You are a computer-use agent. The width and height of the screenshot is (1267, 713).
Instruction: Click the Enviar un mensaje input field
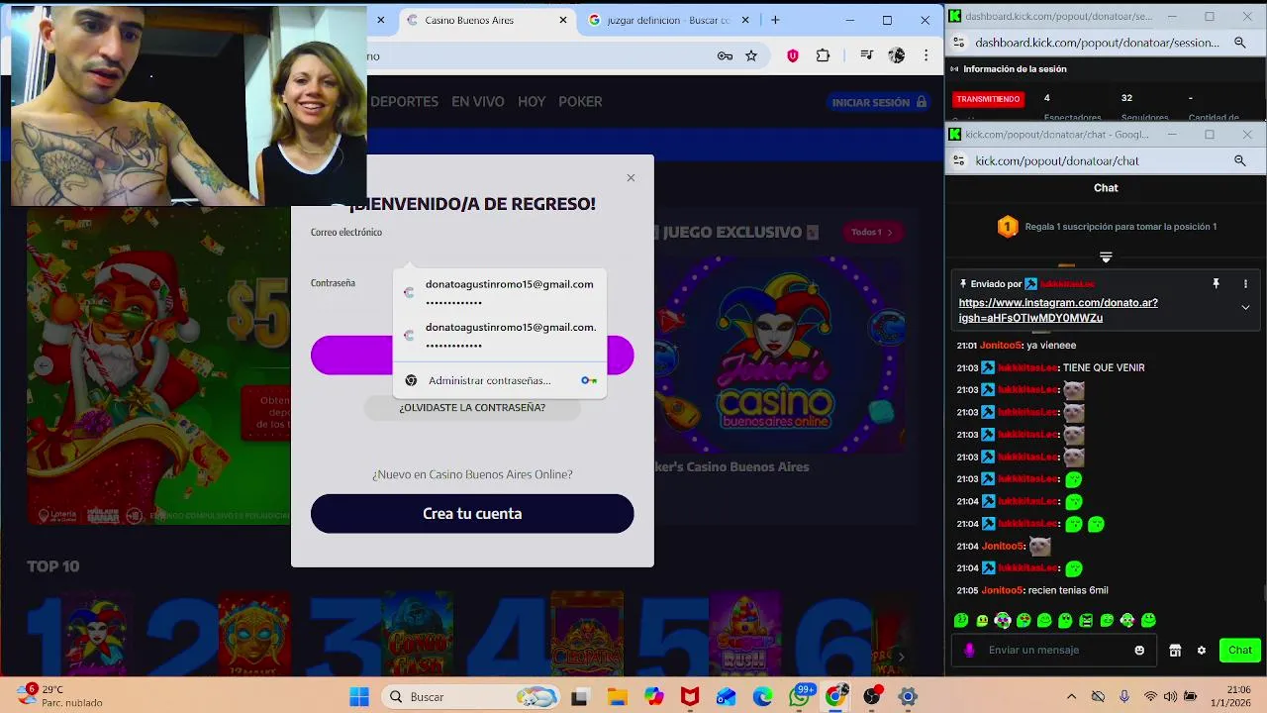pyautogui.click(x=1053, y=651)
